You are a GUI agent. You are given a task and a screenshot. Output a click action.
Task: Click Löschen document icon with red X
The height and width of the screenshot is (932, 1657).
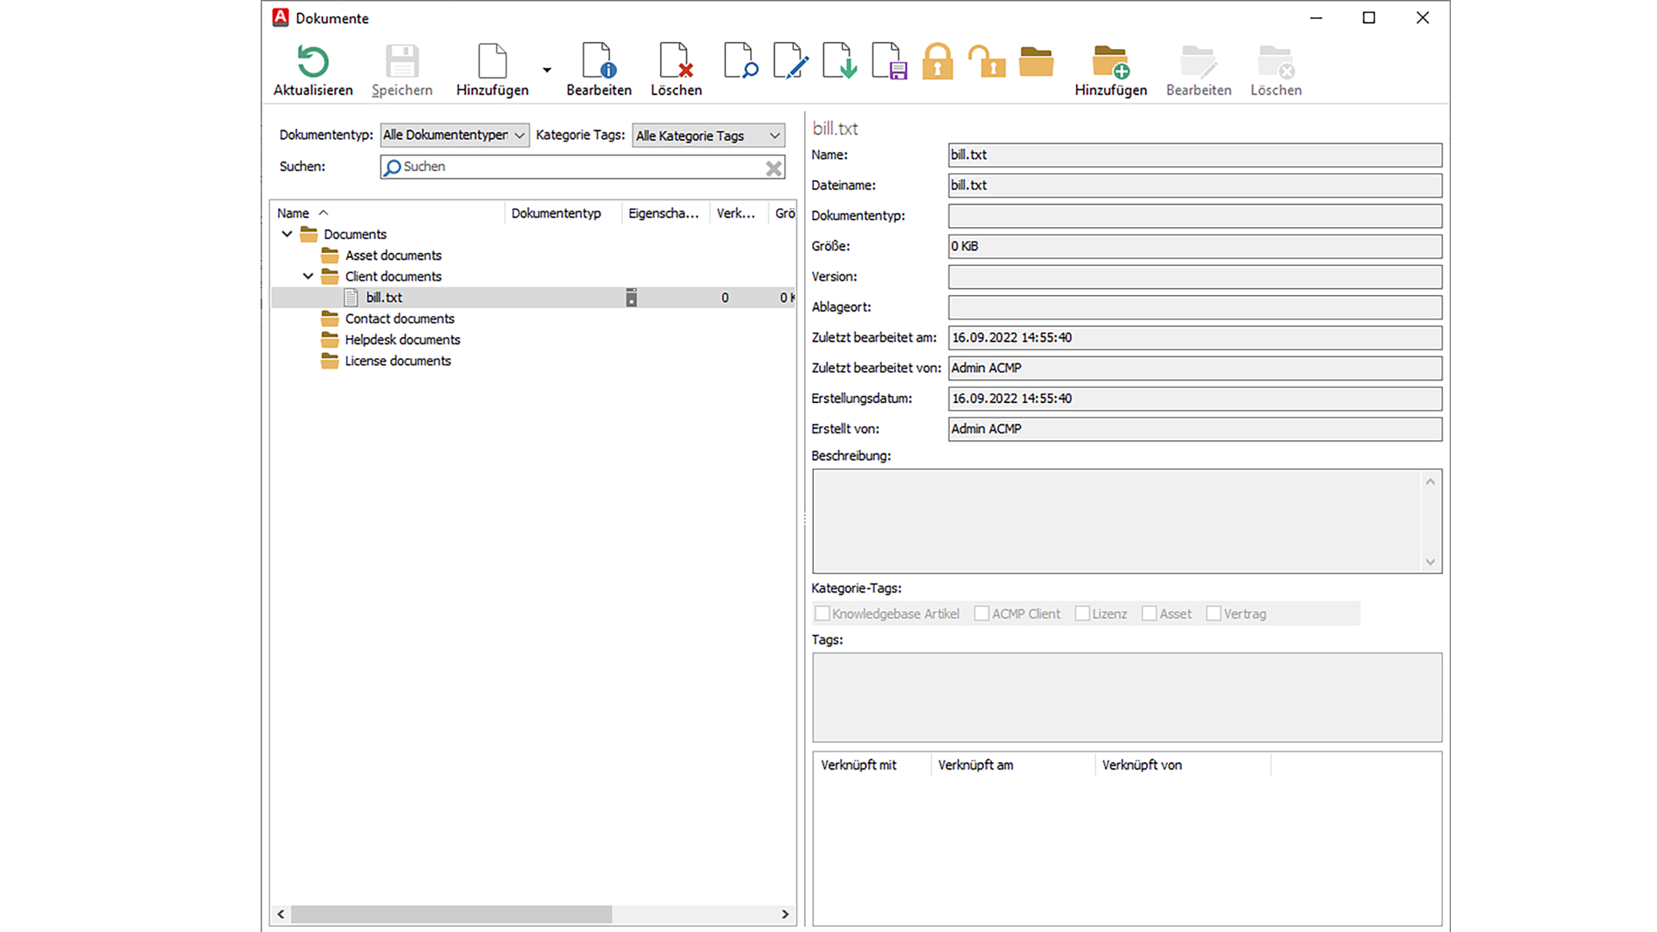click(676, 62)
